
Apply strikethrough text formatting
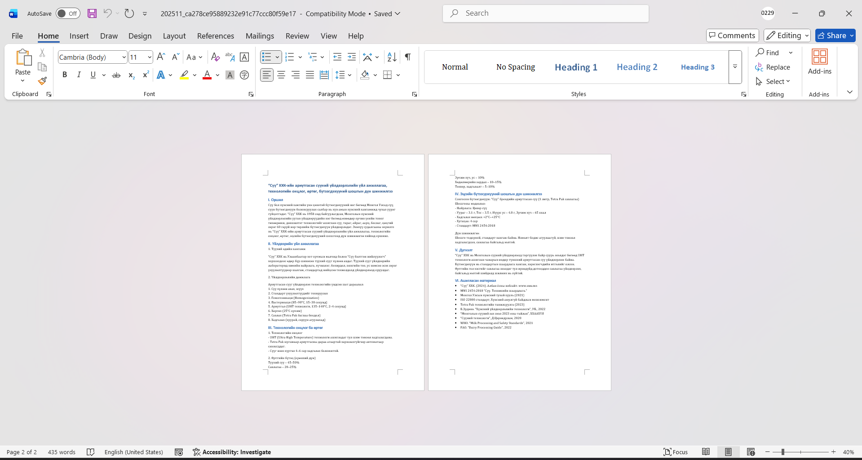pyautogui.click(x=116, y=75)
